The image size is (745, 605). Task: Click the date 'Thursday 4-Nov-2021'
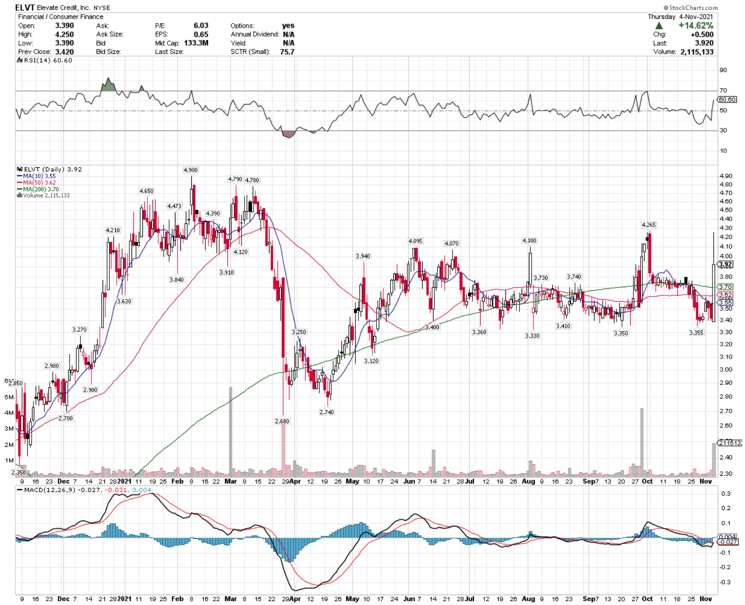pos(680,17)
